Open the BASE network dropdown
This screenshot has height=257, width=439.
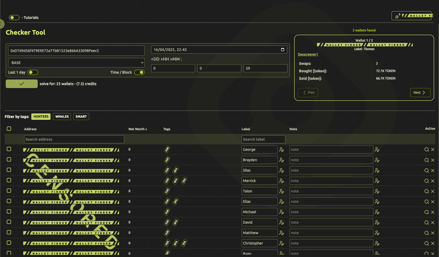tap(76, 63)
